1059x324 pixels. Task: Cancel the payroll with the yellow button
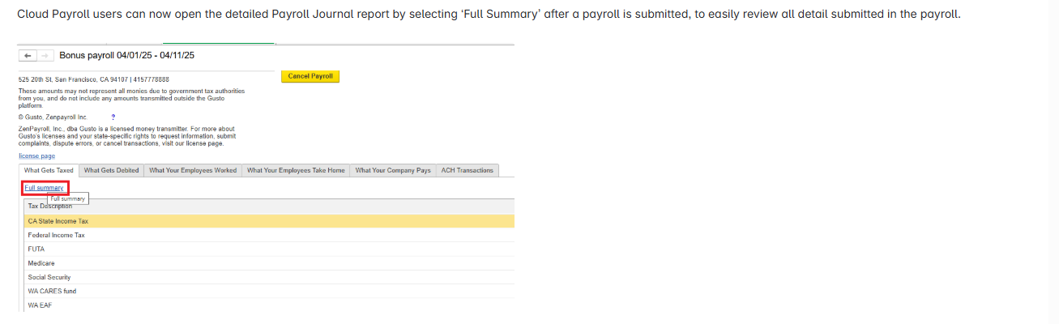(310, 76)
